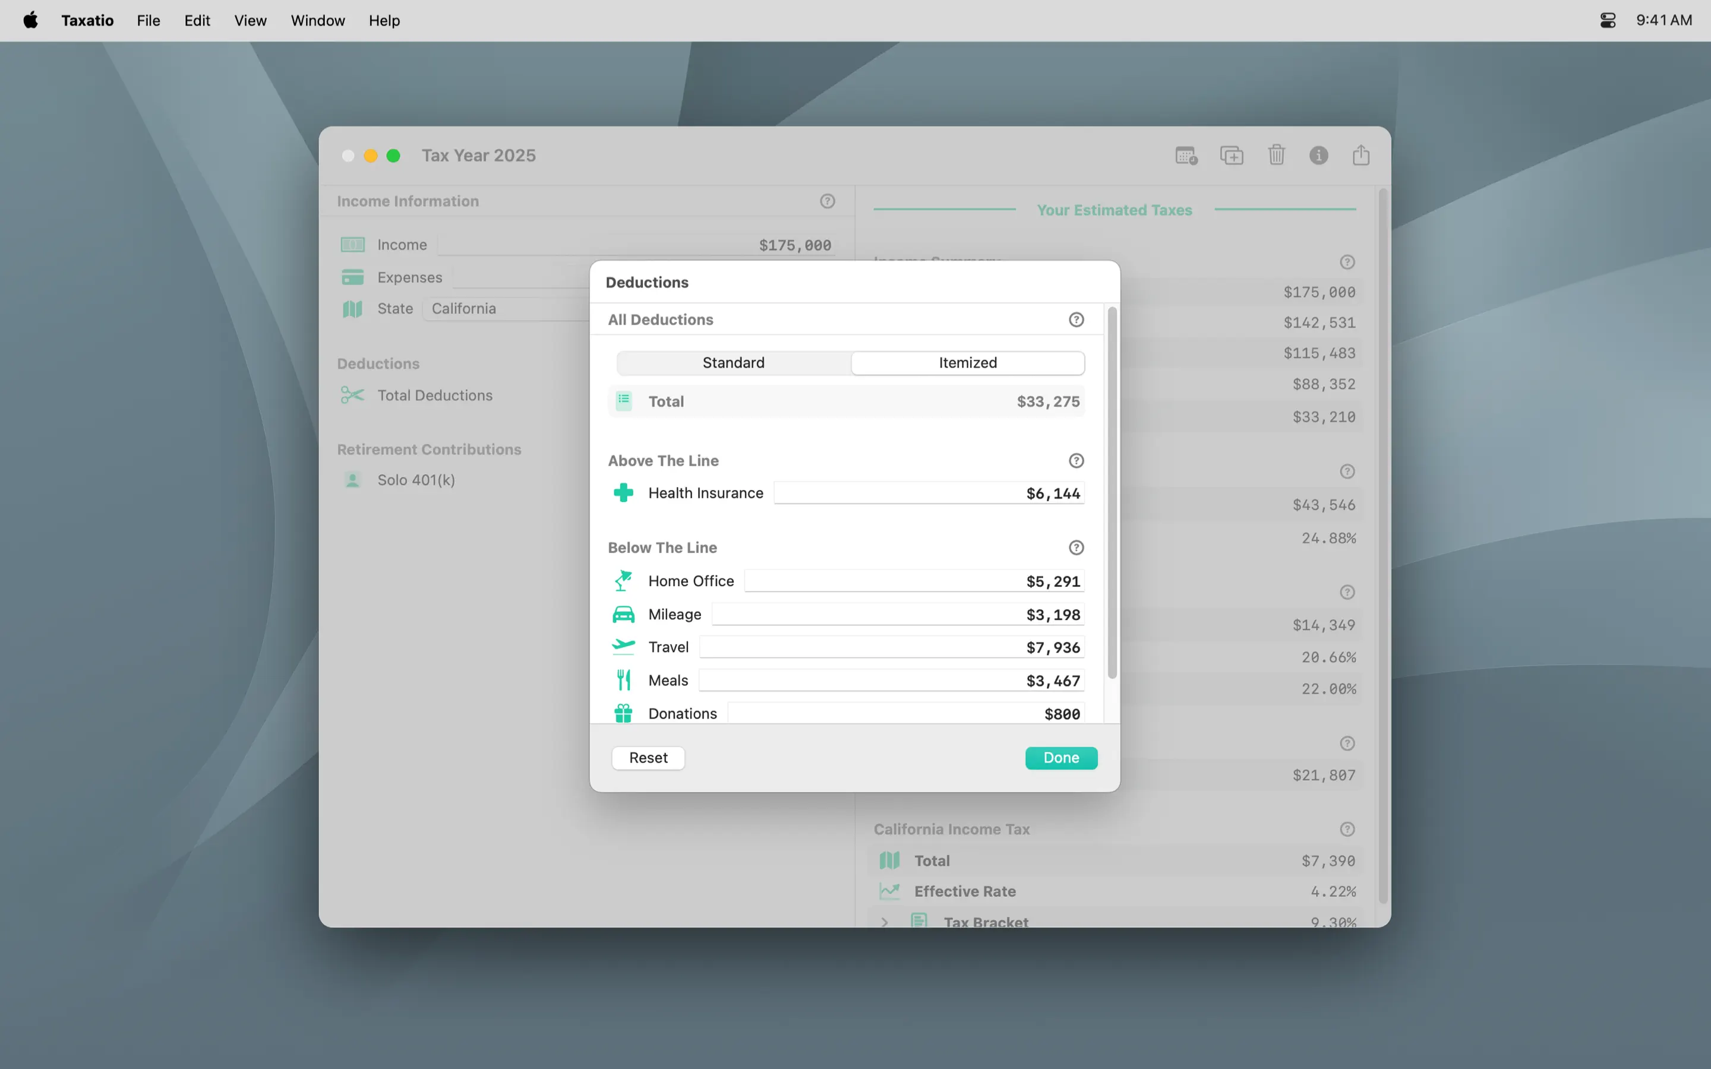Open the info icon in the toolbar
Screen dimensions: 1711x1069
[x=1319, y=155]
